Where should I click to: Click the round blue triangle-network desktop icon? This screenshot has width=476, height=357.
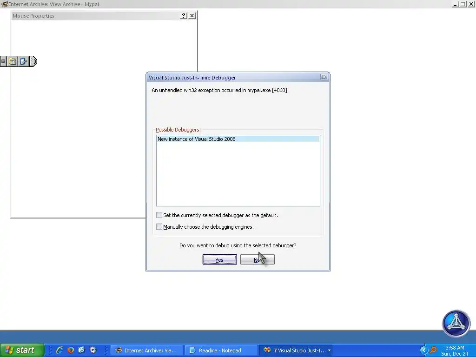[x=456, y=324]
